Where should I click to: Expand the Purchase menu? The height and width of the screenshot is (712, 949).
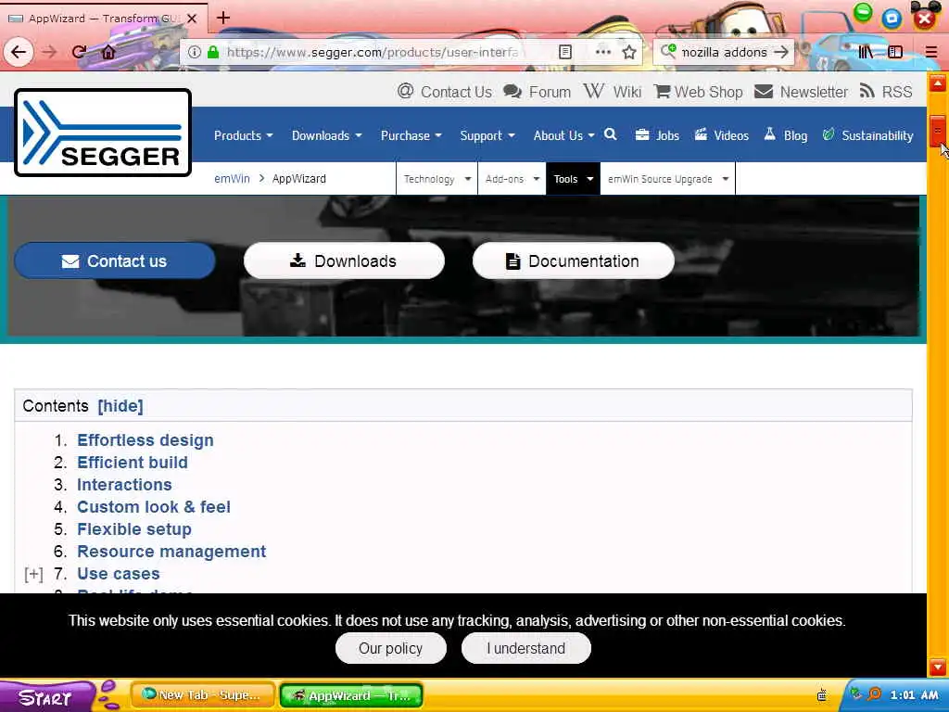click(x=411, y=135)
